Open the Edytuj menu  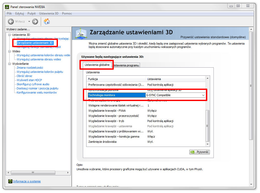point(19,13)
